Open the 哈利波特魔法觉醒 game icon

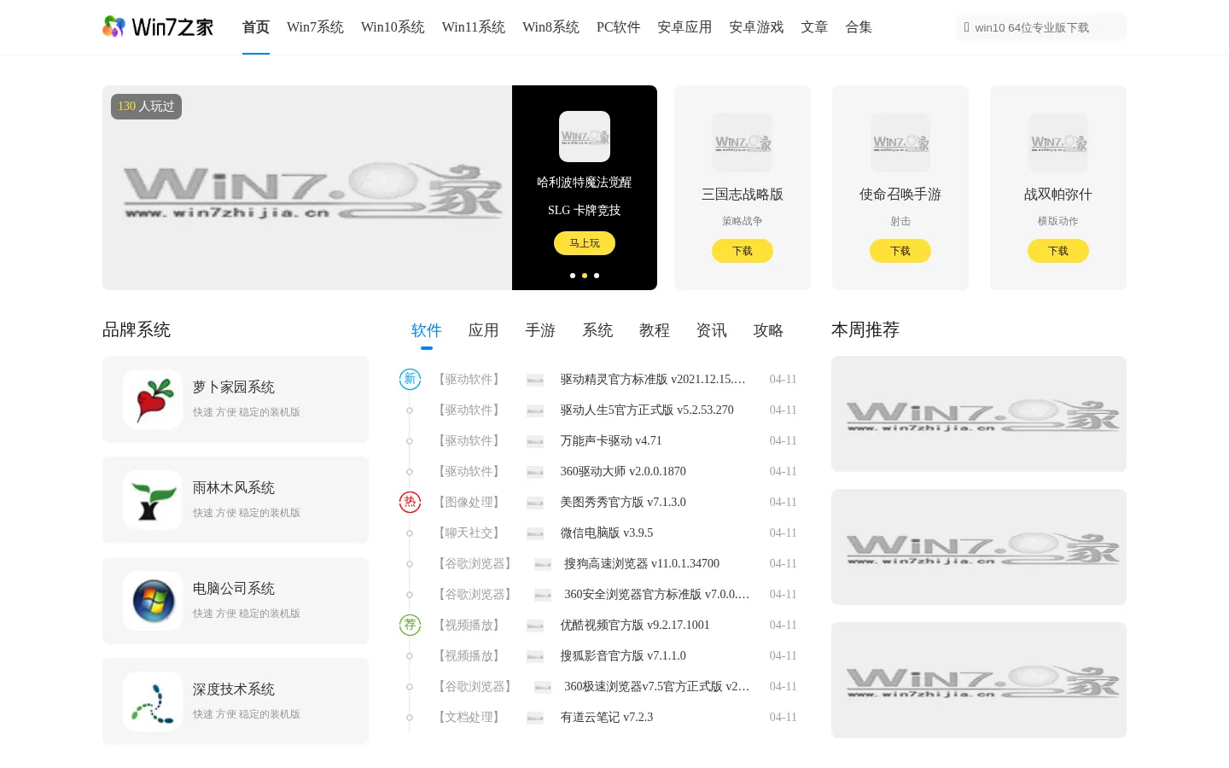point(585,137)
